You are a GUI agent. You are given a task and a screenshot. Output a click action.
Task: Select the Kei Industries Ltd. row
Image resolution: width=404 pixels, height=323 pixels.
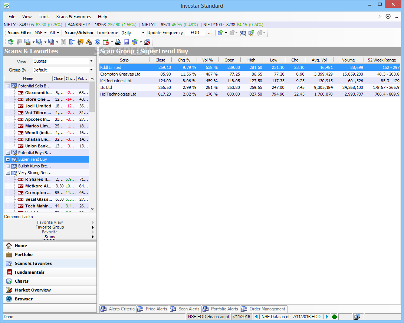point(250,81)
